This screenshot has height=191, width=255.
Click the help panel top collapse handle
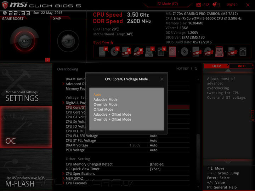(228, 71)
